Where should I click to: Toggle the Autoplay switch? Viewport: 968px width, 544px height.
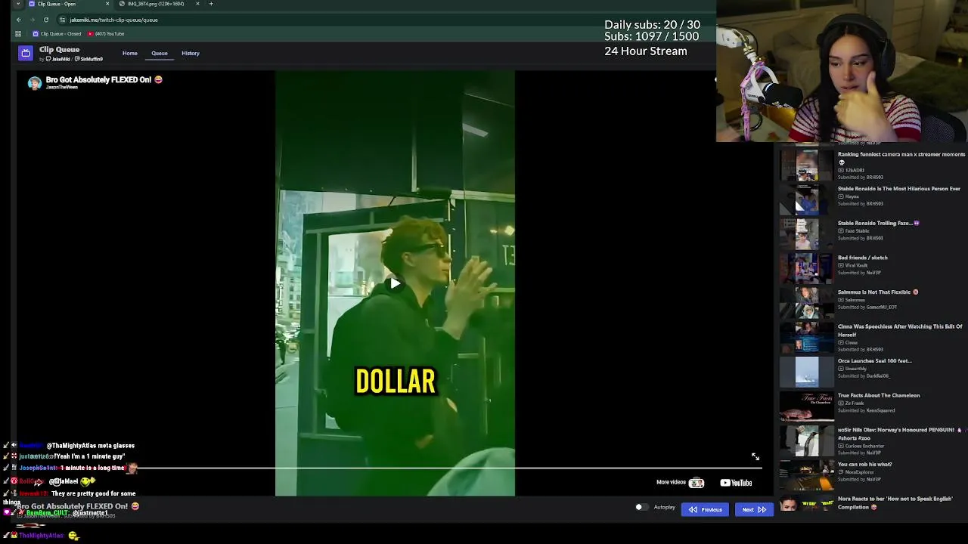[641, 508]
